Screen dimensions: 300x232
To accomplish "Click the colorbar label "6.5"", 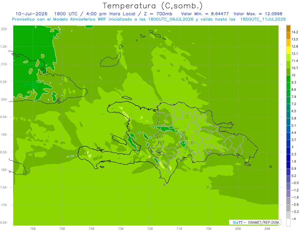I will (294, 111).
